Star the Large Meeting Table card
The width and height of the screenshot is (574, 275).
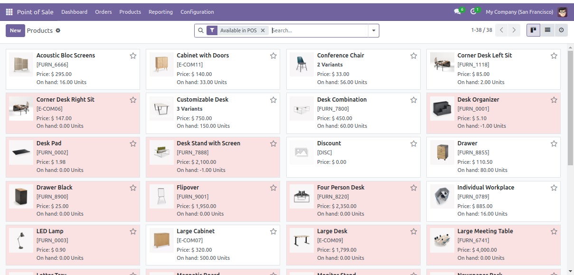pos(554,231)
